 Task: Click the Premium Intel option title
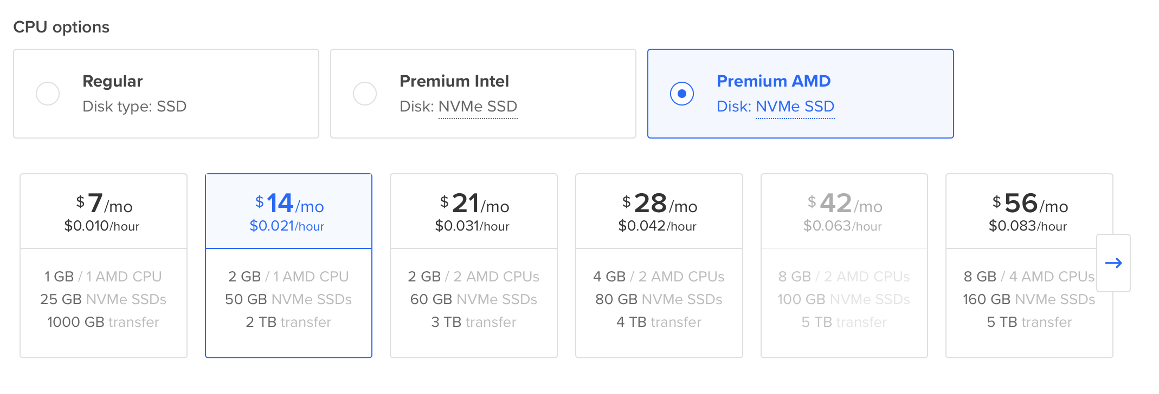click(x=454, y=81)
